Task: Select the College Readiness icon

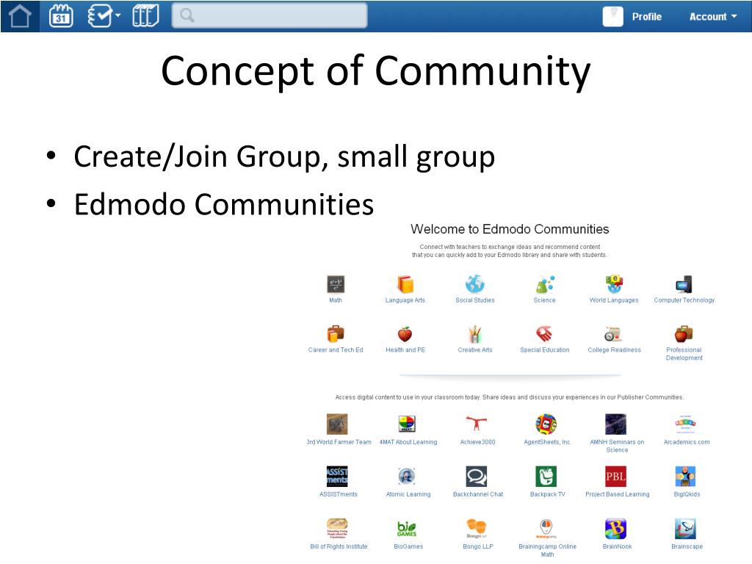Action: 613,334
